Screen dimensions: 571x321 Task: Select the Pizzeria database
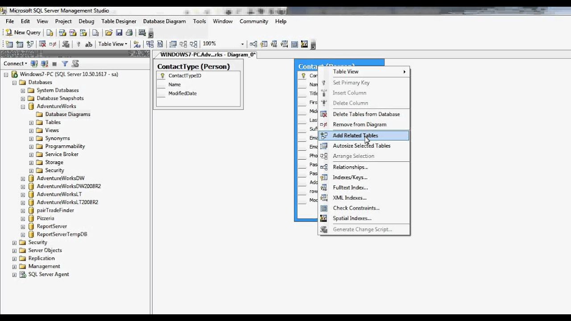[46, 218]
